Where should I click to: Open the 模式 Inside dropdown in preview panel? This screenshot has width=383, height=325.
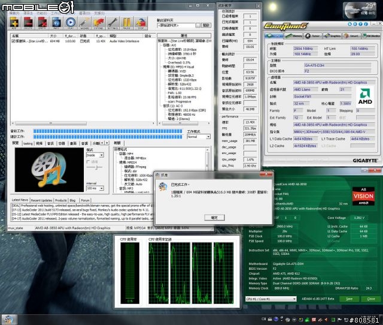[95, 155]
